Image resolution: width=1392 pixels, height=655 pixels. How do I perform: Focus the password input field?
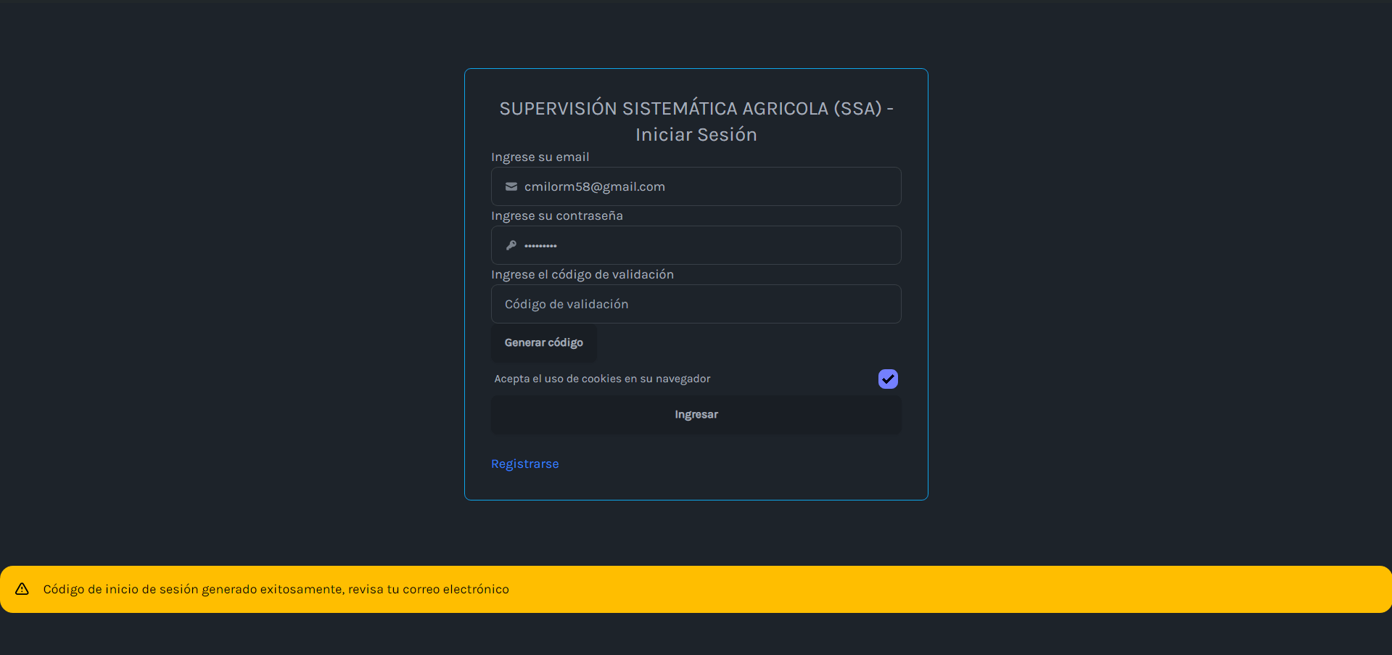tap(696, 245)
